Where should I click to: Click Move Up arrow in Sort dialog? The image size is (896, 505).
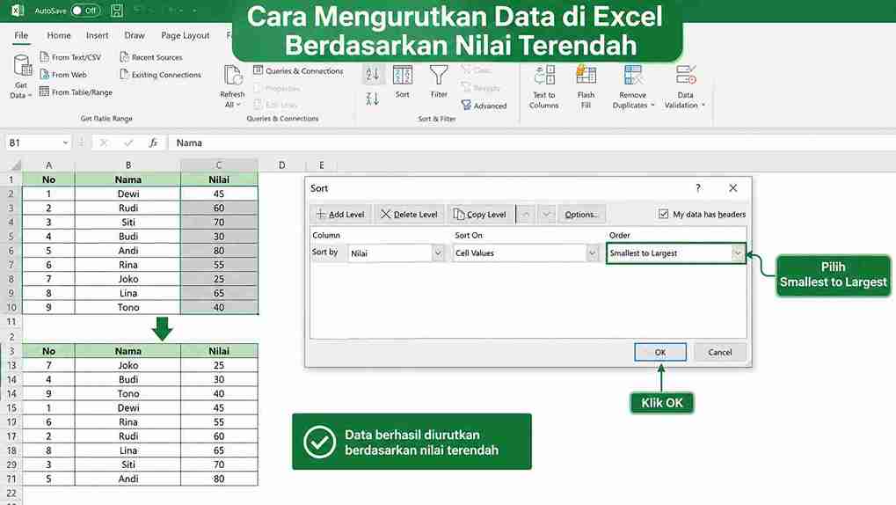tap(526, 214)
